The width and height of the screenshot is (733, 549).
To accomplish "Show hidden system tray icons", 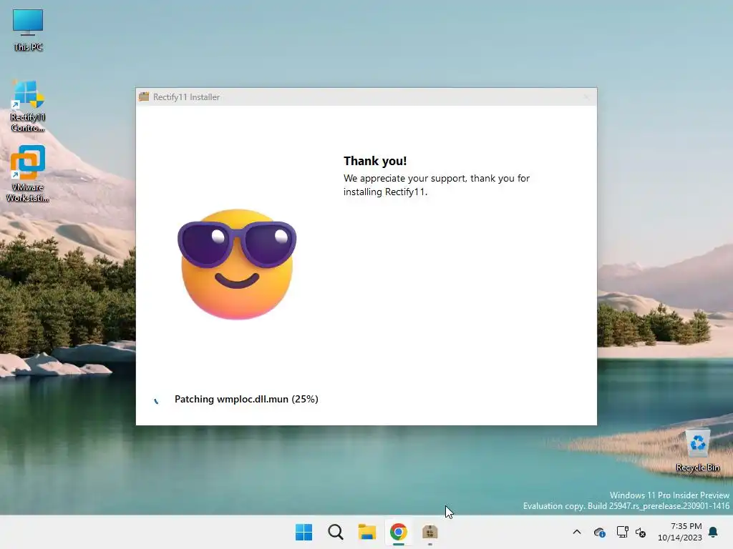I will [577, 532].
